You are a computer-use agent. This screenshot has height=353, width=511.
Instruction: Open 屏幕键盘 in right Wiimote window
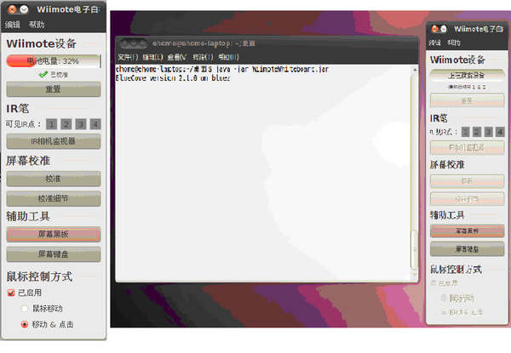click(467, 249)
